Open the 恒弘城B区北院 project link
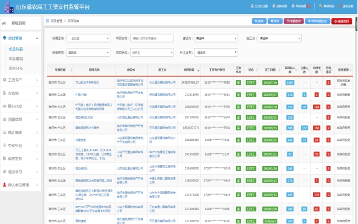Viewport: 358px width, 224px height. [84, 117]
